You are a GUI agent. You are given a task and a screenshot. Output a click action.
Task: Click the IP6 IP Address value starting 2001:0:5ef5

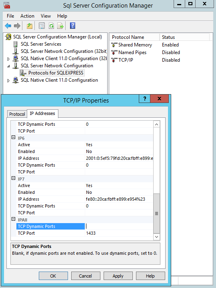coord(119,158)
